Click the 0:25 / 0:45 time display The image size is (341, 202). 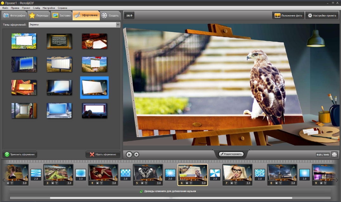(x=323, y=155)
